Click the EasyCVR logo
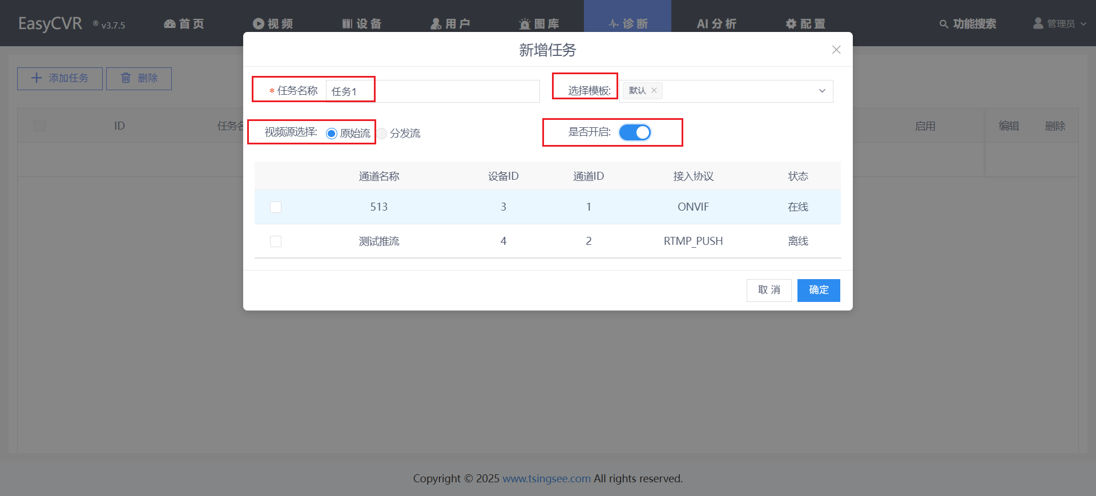 tap(50, 23)
